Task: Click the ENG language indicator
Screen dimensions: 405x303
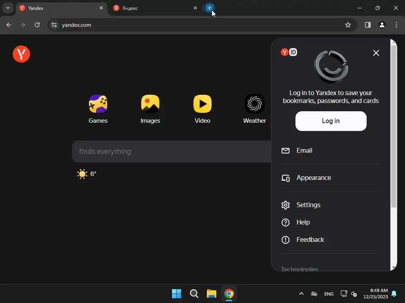Action: pos(329,294)
